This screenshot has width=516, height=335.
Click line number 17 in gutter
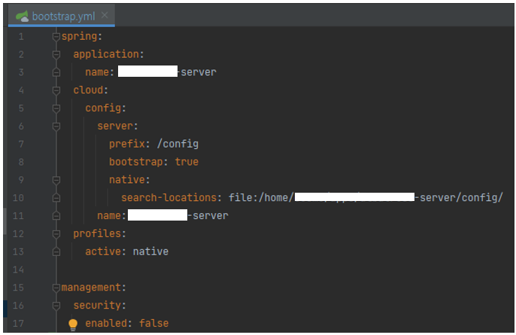point(18,324)
